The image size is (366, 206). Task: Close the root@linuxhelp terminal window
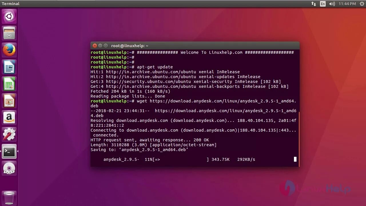pos(95,45)
